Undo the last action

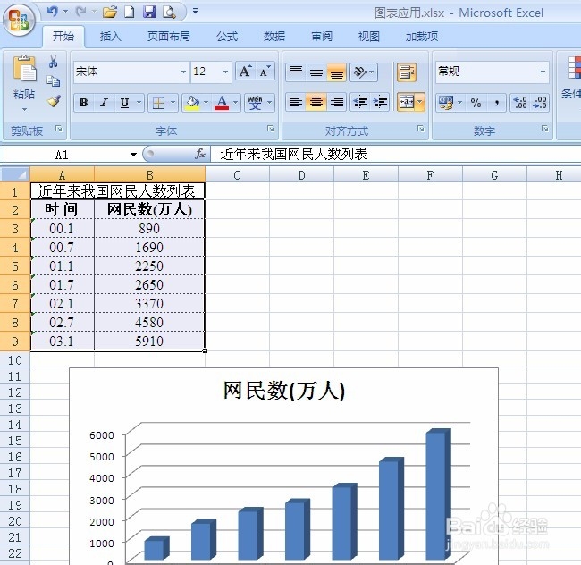point(52,12)
